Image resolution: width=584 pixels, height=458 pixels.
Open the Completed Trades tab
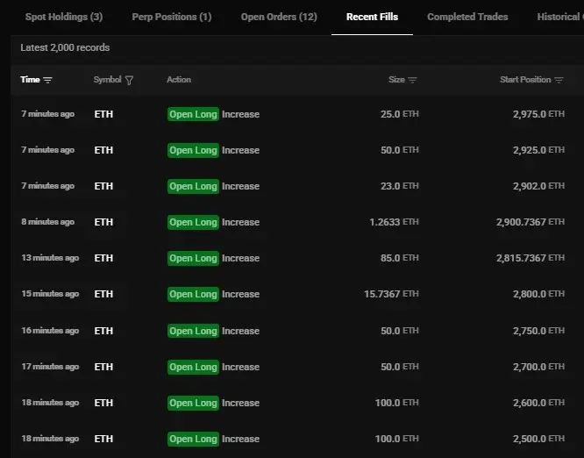(467, 17)
